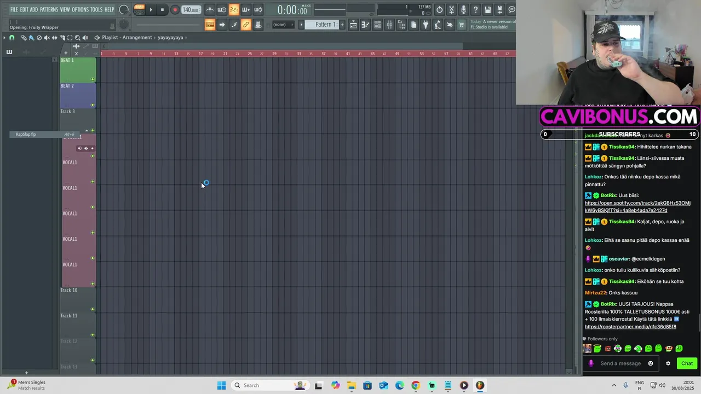This screenshot has width=701, height=394.
Task: Open the FILE menu
Action: (14, 9)
